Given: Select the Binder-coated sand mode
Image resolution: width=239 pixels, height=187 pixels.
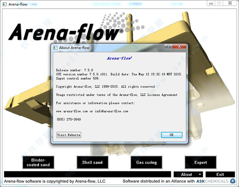Looking at the screenshot, I should point(38,162).
